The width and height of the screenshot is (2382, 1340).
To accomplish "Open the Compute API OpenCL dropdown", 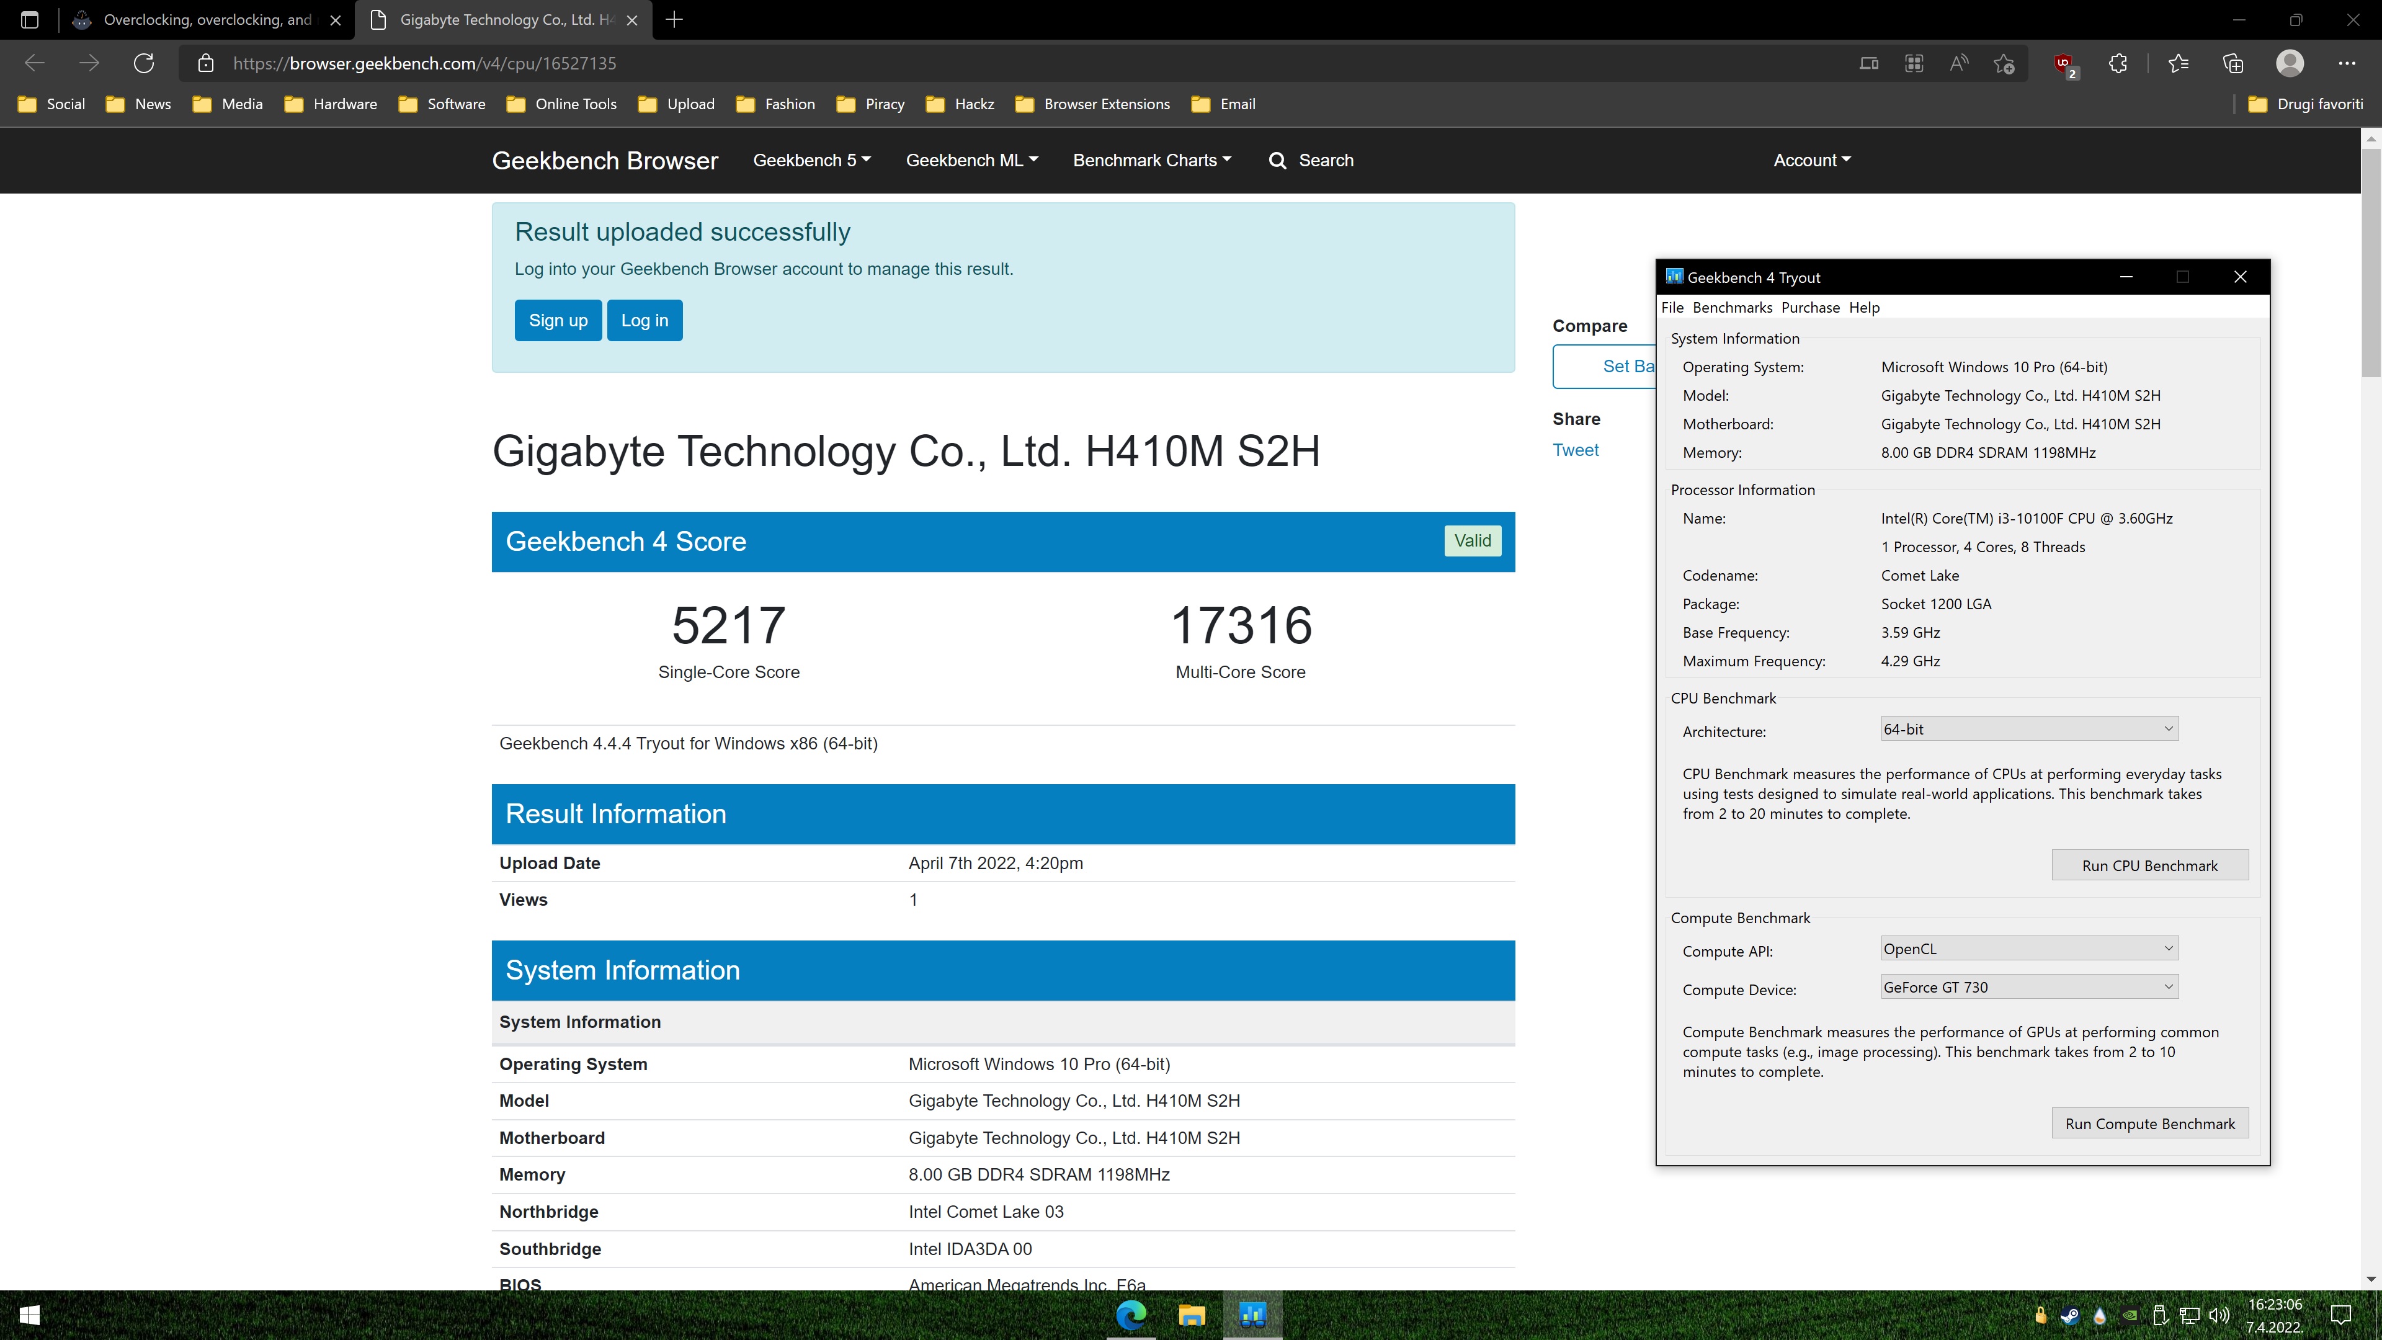I will pos(2029,949).
